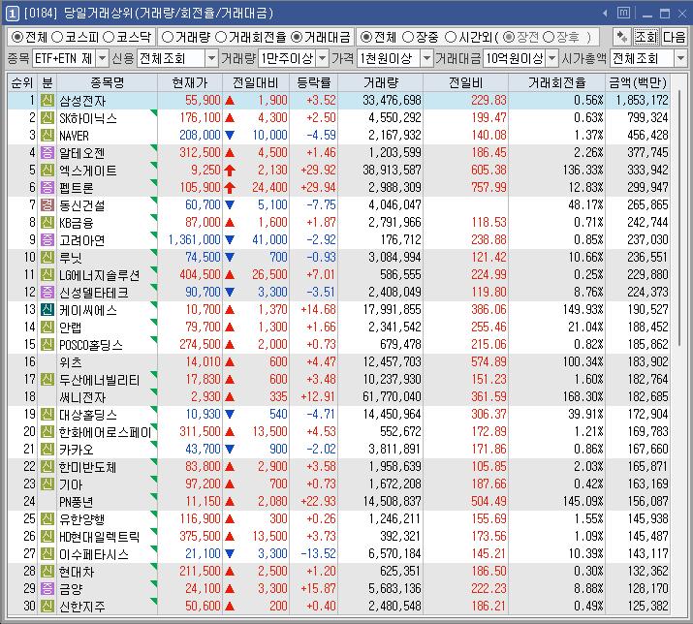Click the 증 badge for 금양
This screenshot has width=693, height=624.
[x=47, y=589]
